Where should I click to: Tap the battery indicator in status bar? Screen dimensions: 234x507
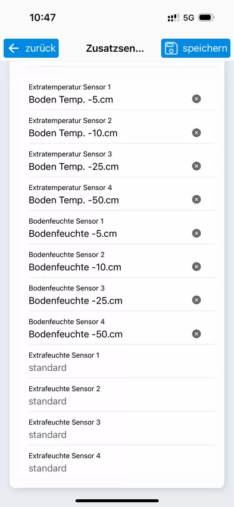[x=206, y=17]
